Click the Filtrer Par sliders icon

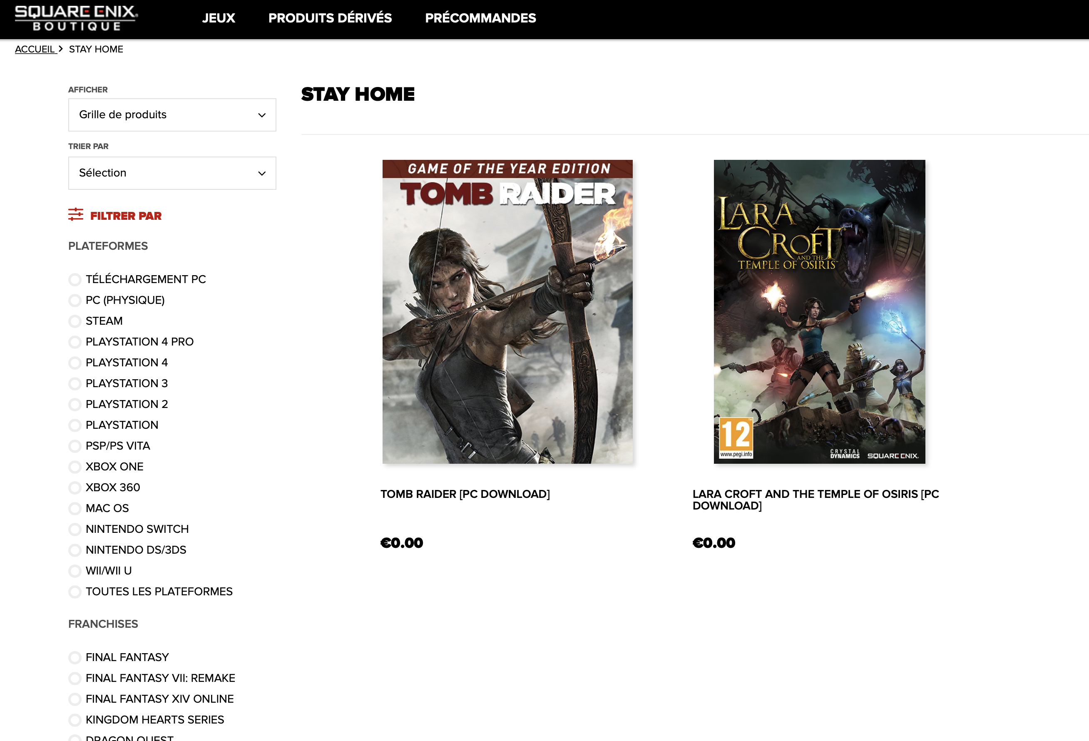click(75, 215)
